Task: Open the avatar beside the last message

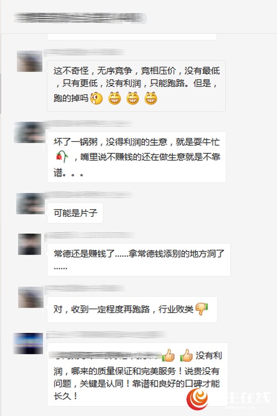Action: pos(28,343)
